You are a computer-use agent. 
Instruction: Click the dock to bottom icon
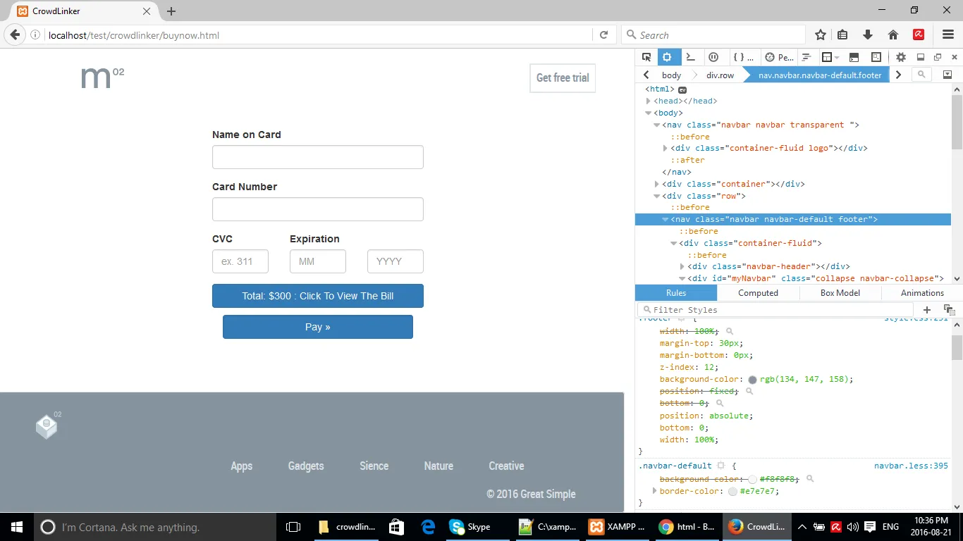coord(920,57)
